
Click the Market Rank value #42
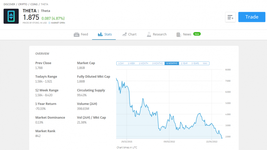(x=38, y=136)
